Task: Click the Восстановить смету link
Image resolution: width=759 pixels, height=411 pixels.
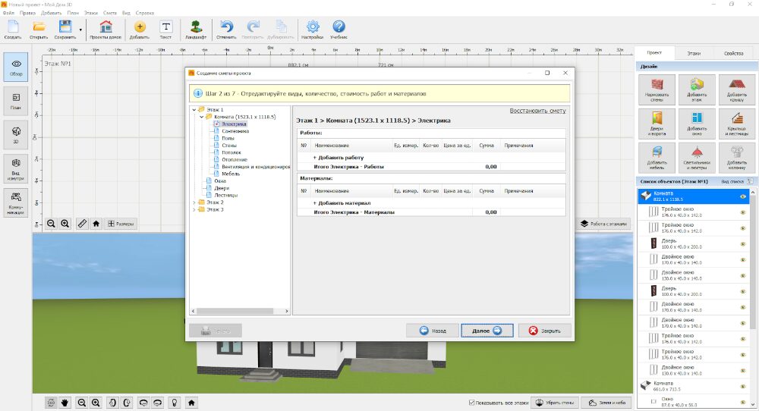Action: coord(537,111)
